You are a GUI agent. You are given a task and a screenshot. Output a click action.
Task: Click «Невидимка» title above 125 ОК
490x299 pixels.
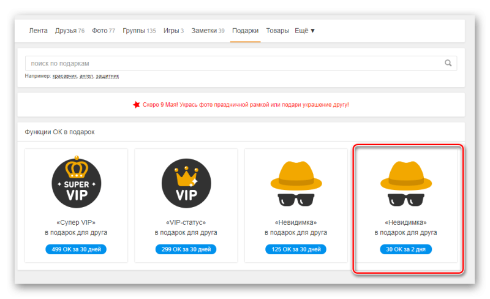click(x=296, y=222)
